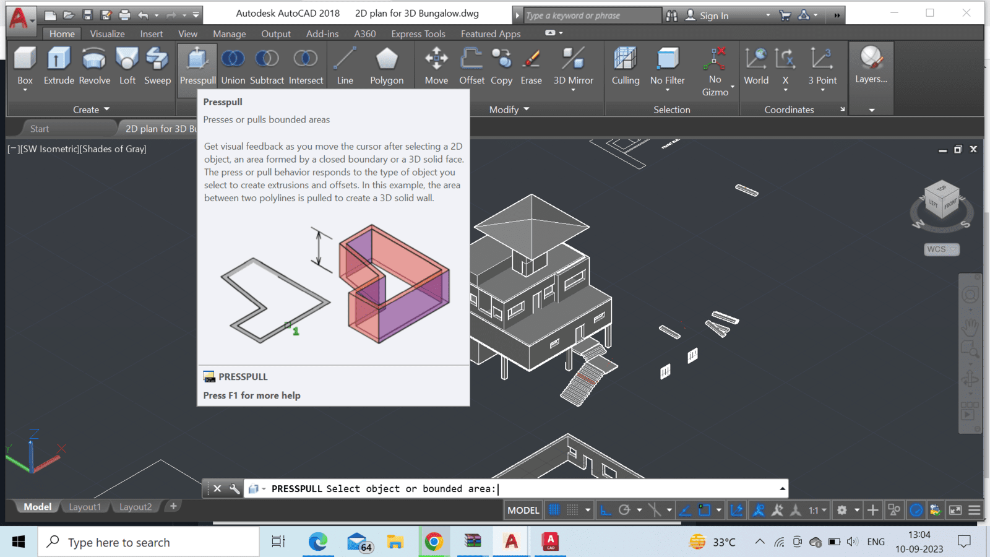Viewport: 990px width, 557px height.
Task: Toggle drawing grid display
Action: coord(554,511)
